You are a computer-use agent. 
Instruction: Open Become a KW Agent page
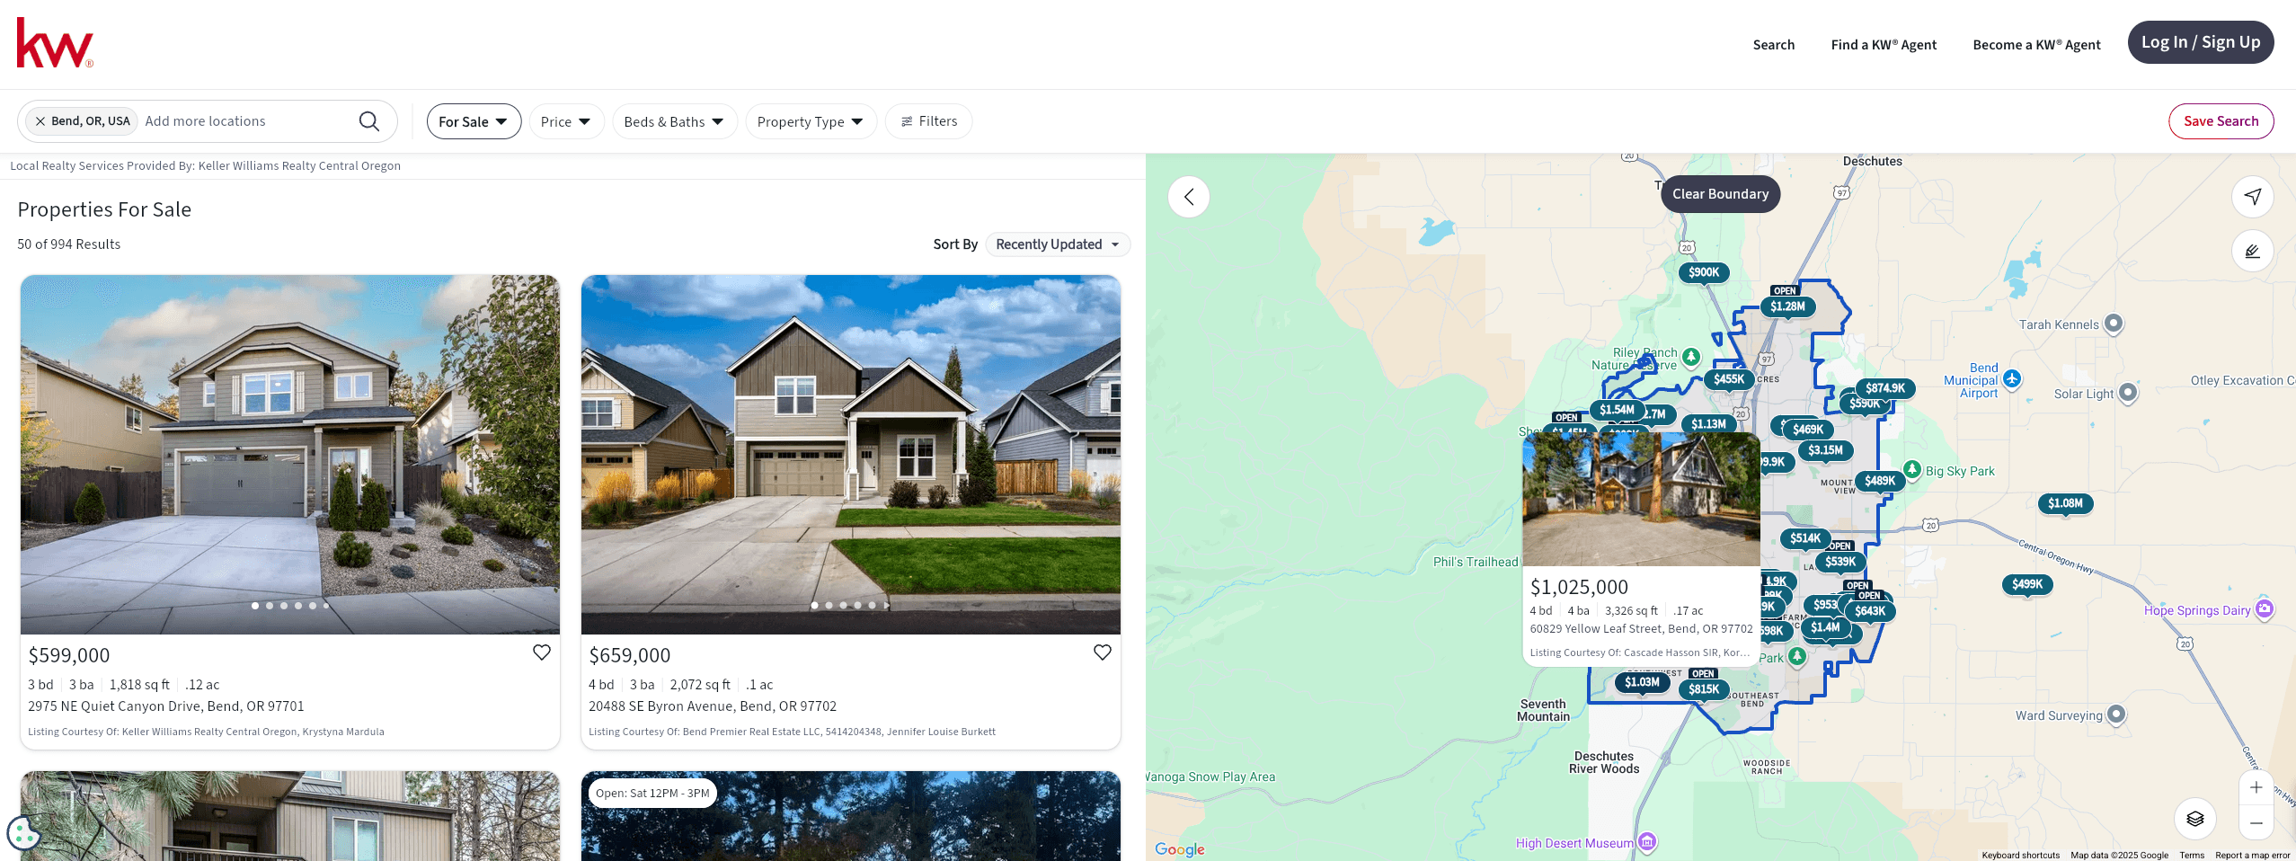pyautogui.click(x=2036, y=45)
